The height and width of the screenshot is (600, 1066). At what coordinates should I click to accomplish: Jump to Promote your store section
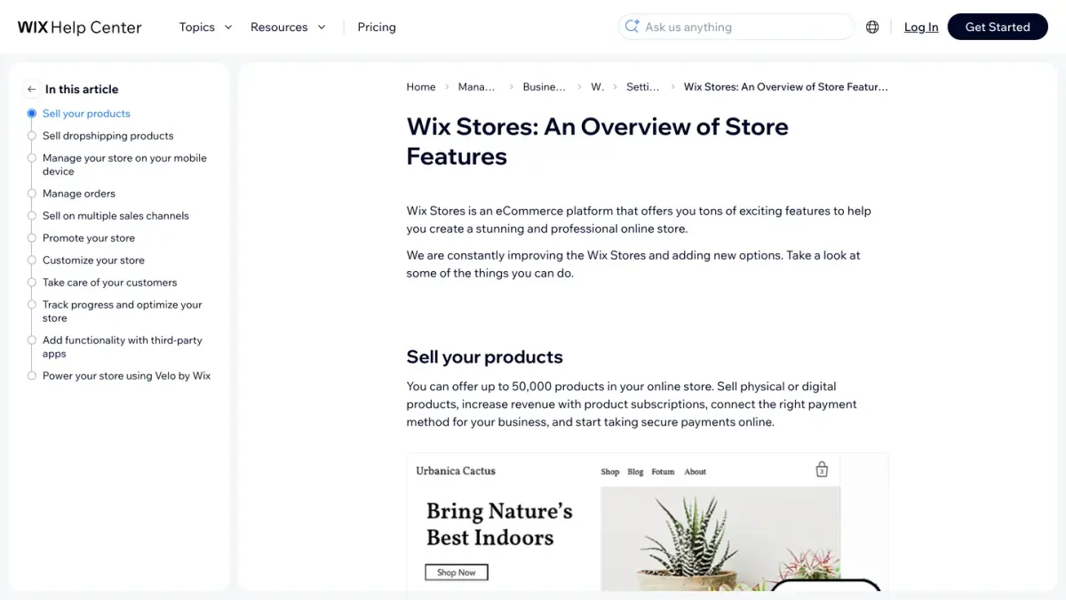pyautogui.click(x=89, y=238)
